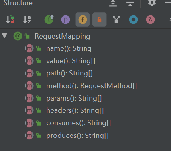
Task: Click Expand All icon in Structure header
Action: (x=113, y=3)
